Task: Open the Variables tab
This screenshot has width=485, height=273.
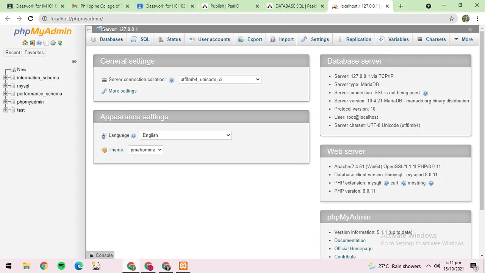Action: pyautogui.click(x=394, y=39)
